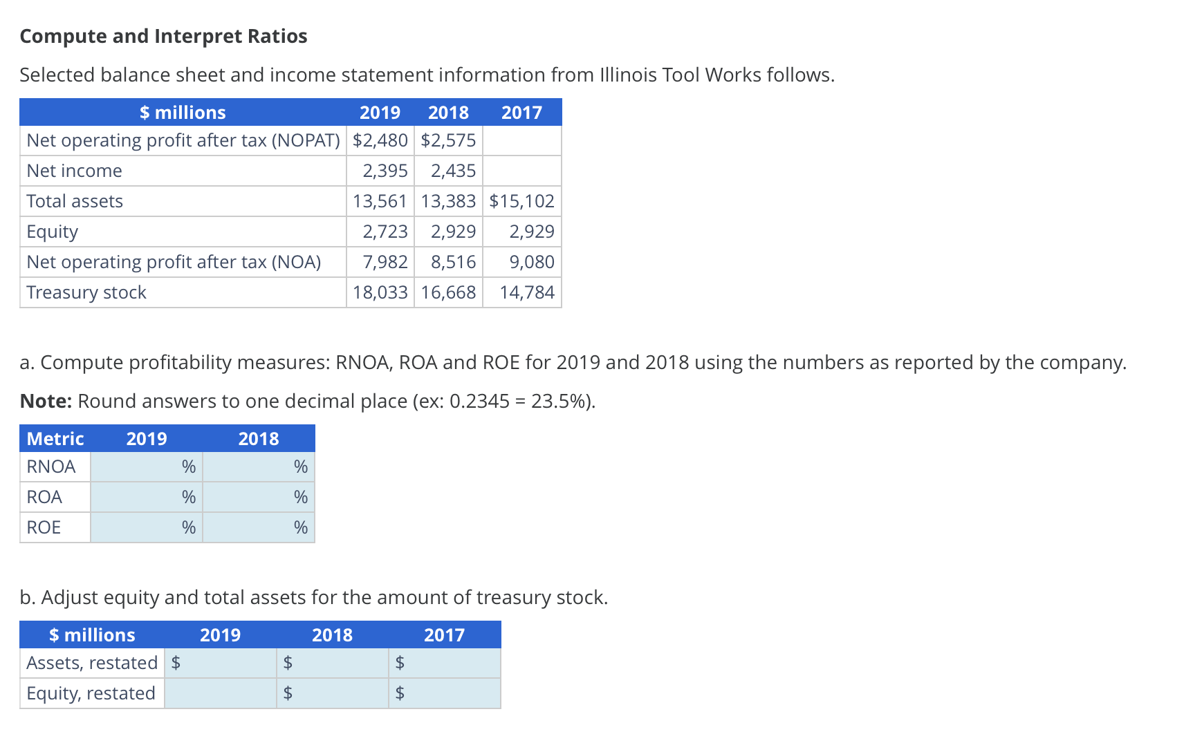The image size is (1184, 734).
Task: Select the Treasury stock row label
Action: coord(86,292)
